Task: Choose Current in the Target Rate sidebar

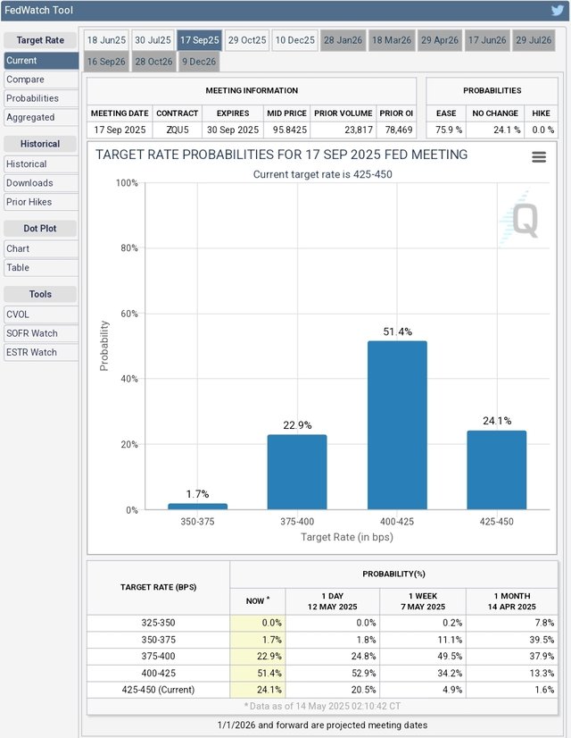Action: coord(41,61)
